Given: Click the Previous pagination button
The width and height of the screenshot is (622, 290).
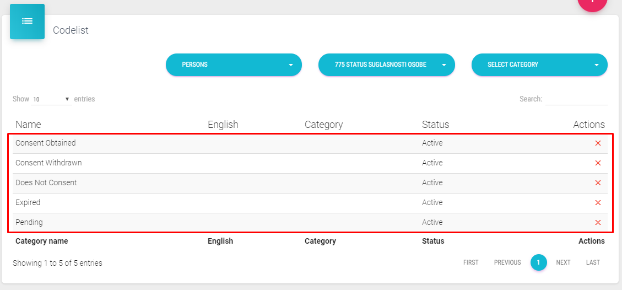Looking at the screenshot, I should (507, 262).
